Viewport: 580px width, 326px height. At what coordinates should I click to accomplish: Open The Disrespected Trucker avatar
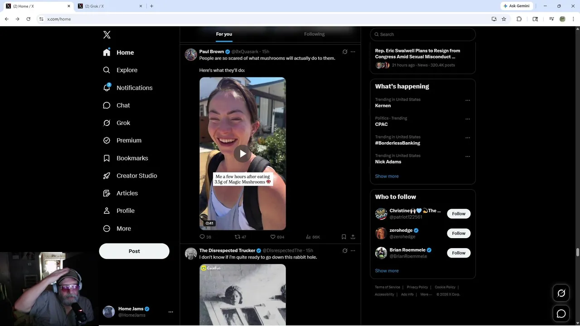[191, 254]
